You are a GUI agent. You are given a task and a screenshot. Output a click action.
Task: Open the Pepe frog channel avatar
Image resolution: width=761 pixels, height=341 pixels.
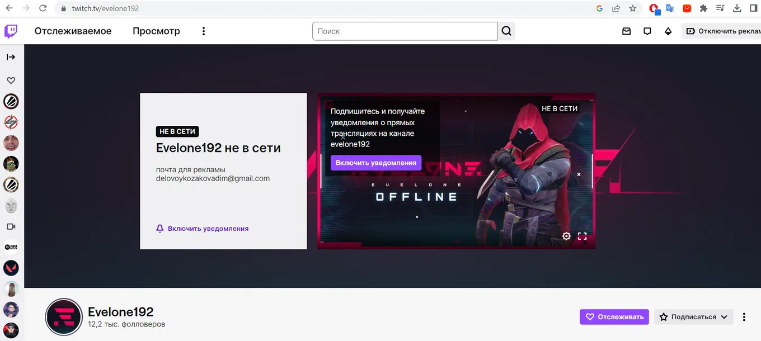coord(11,164)
